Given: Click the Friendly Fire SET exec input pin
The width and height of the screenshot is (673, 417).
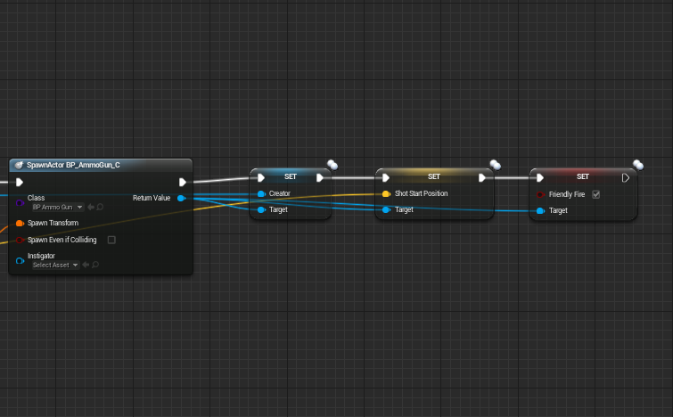Looking at the screenshot, I should point(540,177).
